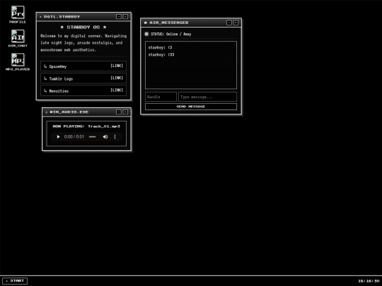Click the 0:00 / 0:01 time display
382x286 pixels.
tap(74, 137)
